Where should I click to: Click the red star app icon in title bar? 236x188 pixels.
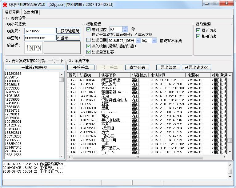click(5, 4)
